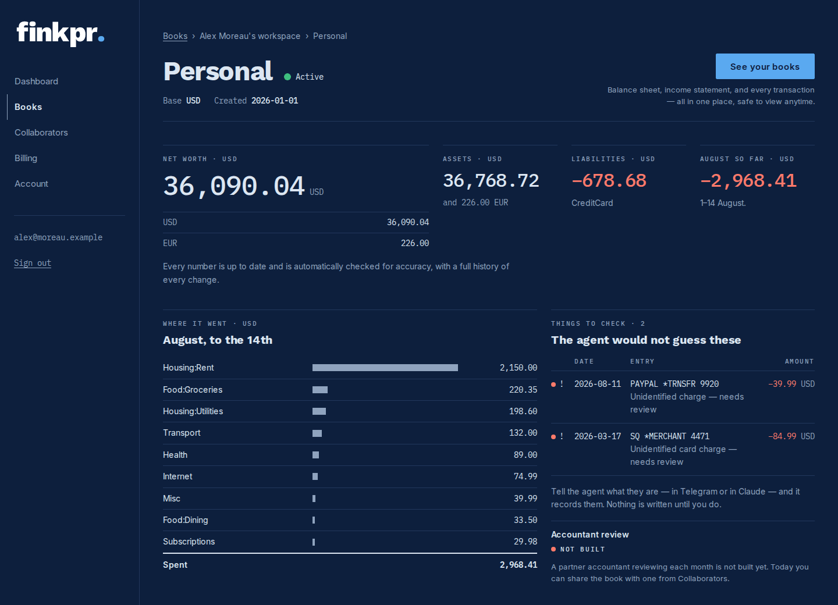Click the red Not Built status dot

(553, 549)
